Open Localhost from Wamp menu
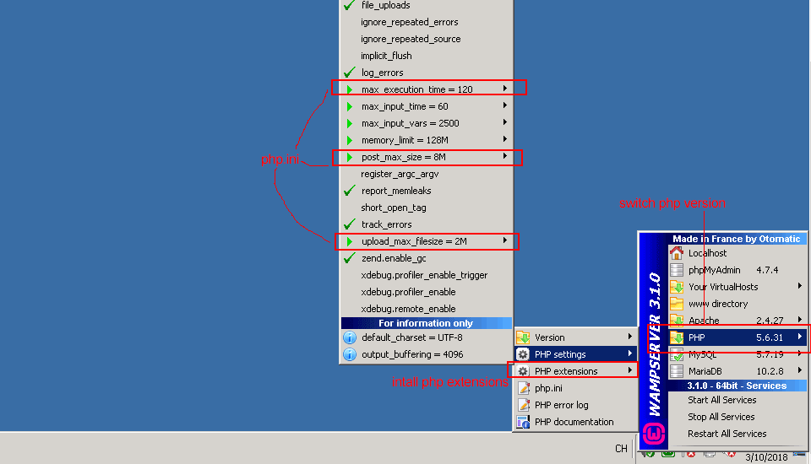This screenshot has height=464, width=811. (x=737, y=253)
